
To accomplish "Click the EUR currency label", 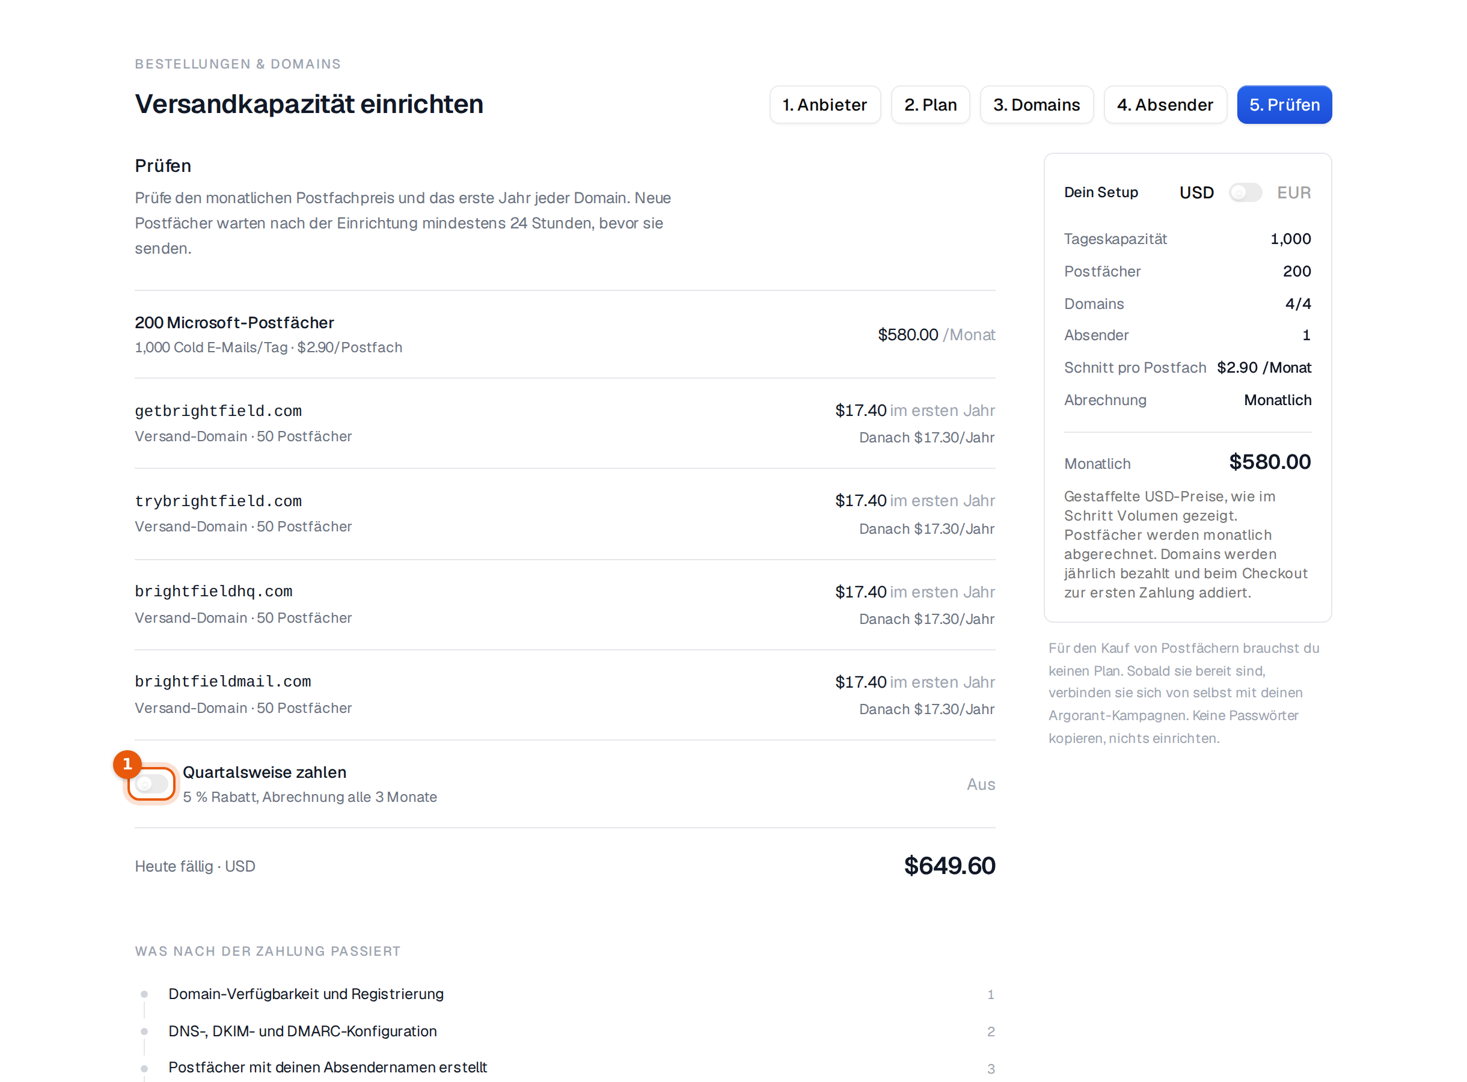I will pyautogui.click(x=1293, y=192).
